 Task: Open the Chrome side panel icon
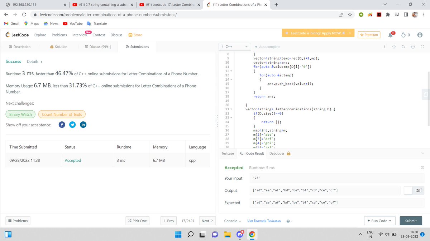pos(406,15)
